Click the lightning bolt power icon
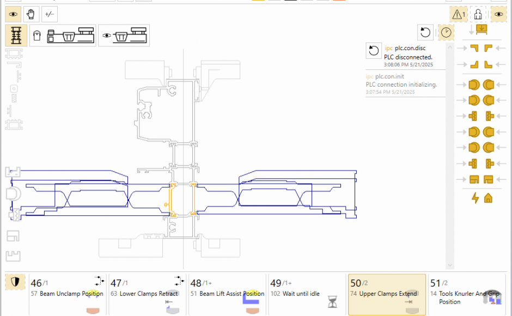Image resolution: width=512 pixels, height=316 pixels. point(476,198)
